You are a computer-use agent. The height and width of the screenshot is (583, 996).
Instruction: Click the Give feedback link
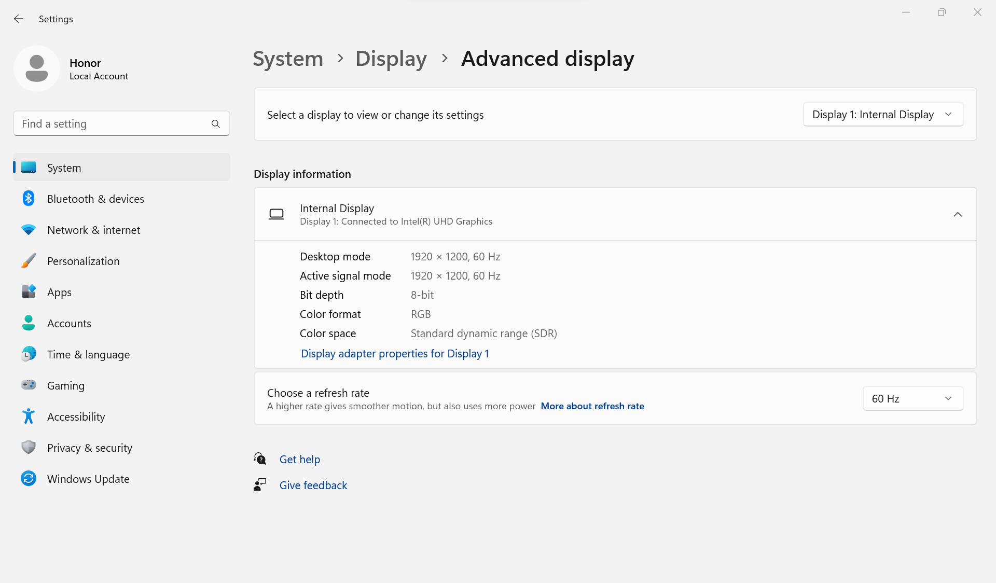313,485
